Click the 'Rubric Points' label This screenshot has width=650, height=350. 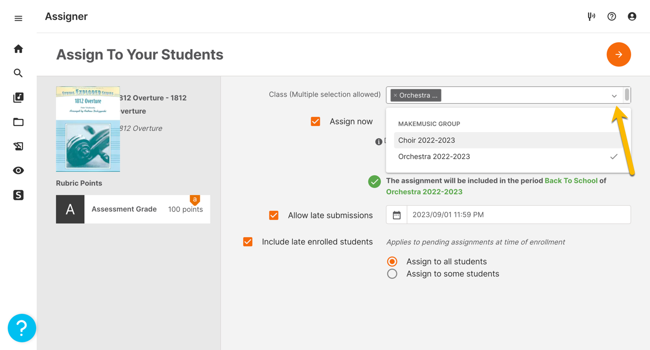click(79, 183)
